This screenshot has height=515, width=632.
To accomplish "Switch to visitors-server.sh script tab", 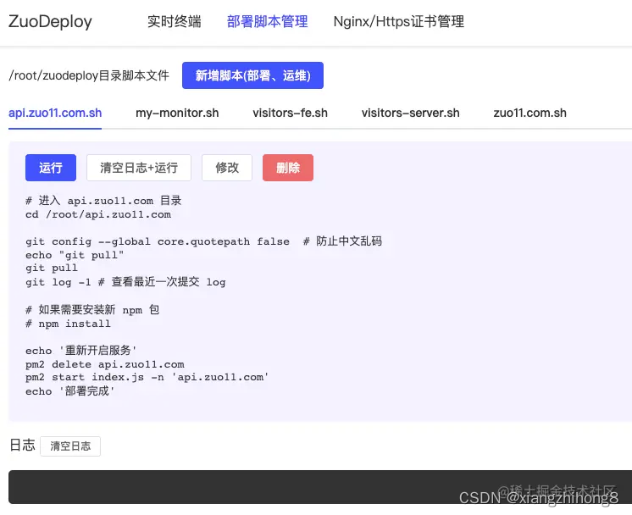I will pyautogui.click(x=410, y=113).
